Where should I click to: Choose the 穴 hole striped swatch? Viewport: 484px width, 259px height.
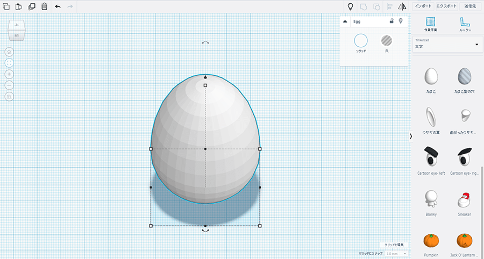click(x=387, y=40)
